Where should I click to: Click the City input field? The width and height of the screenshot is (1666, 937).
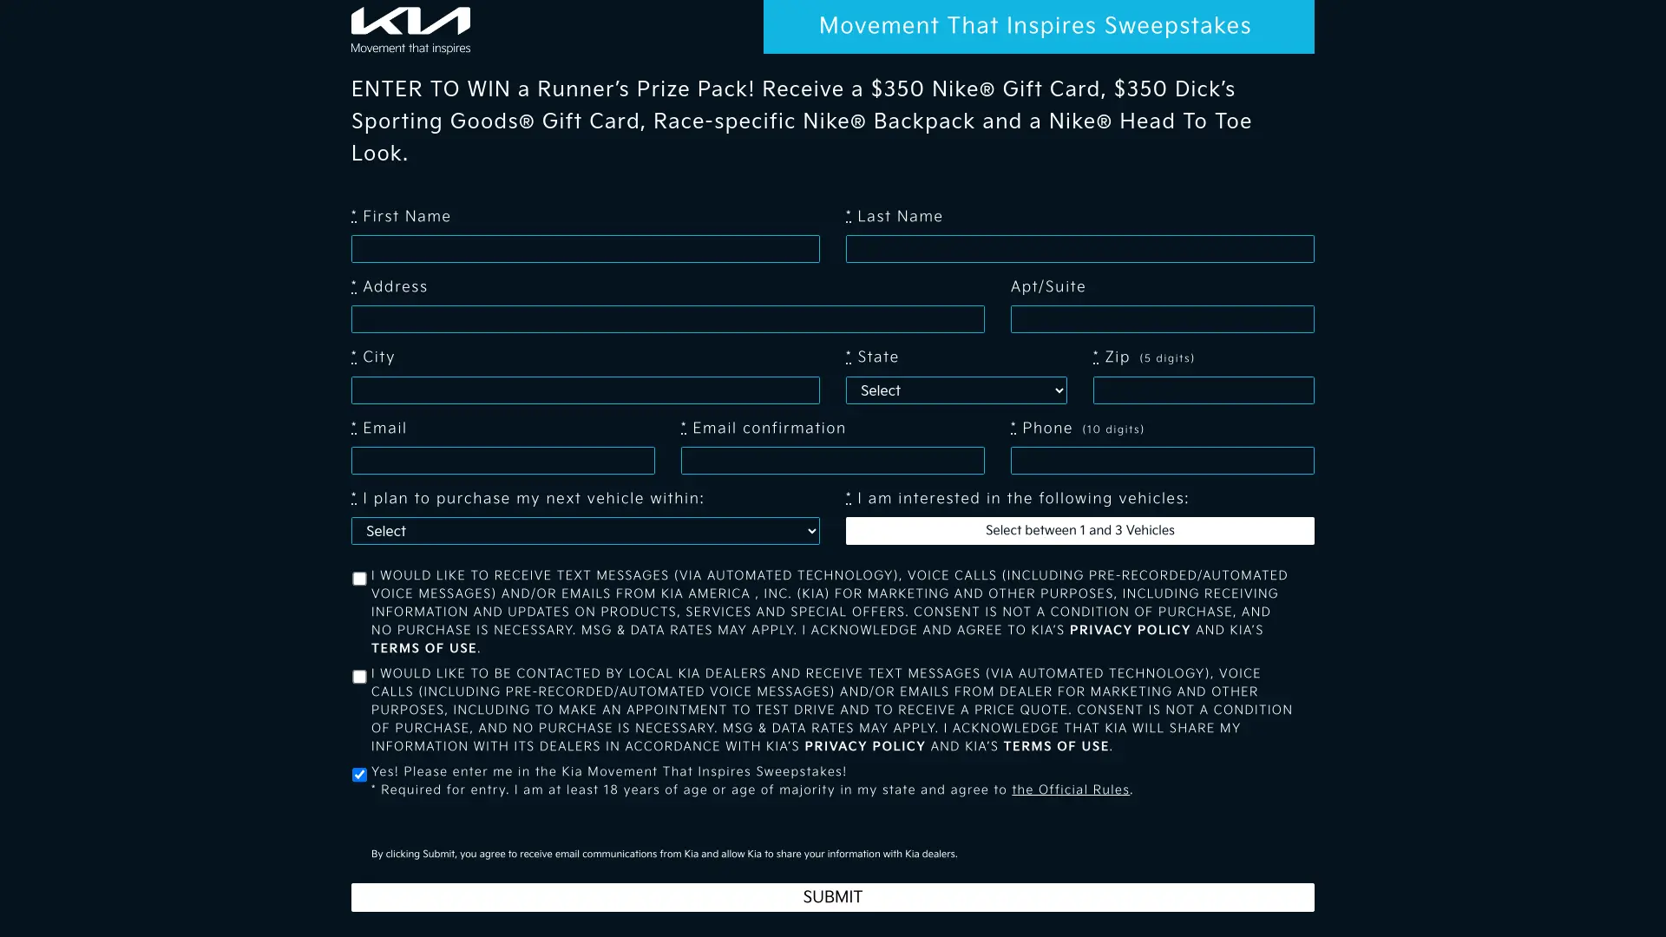tap(585, 390)
